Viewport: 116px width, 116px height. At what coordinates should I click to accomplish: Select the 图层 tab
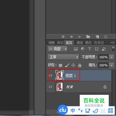point(69,43)
